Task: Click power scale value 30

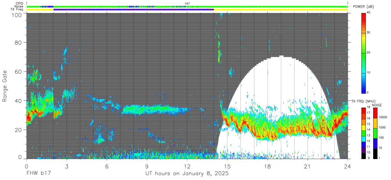Action: 369,33
